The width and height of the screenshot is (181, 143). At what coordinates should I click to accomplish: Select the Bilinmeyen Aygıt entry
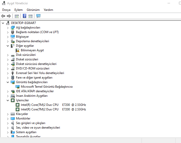32,50
